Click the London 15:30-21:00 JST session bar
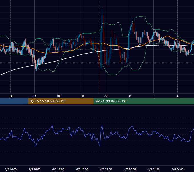194x172 pixels. (x=60, y=101)
